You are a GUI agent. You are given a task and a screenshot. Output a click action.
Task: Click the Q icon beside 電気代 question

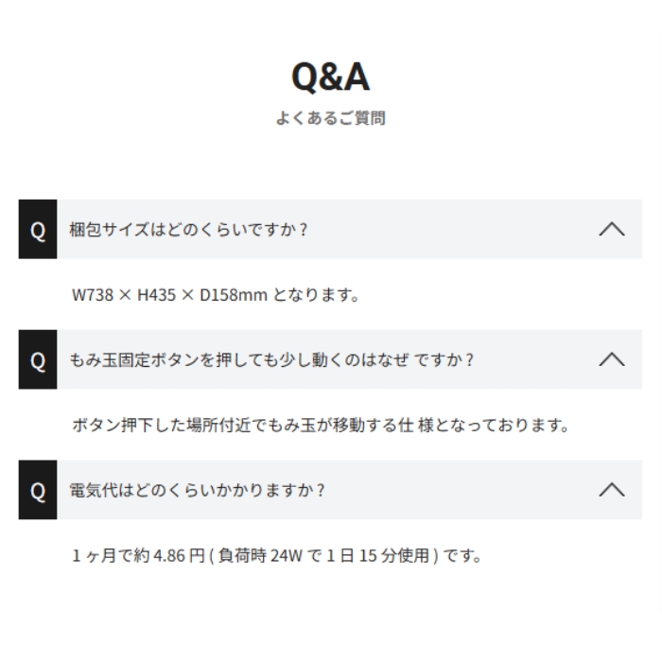[x=38, y=490]
